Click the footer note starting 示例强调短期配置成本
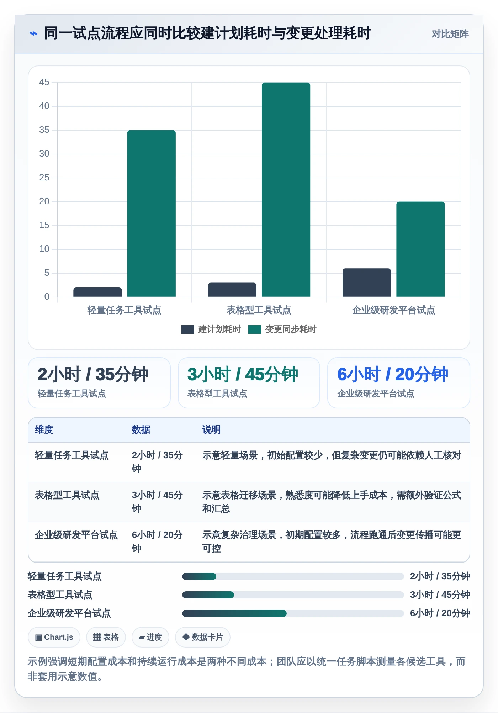Image resolution: width=498 pixels, height=713 pixels. click(x=247, y=669)
